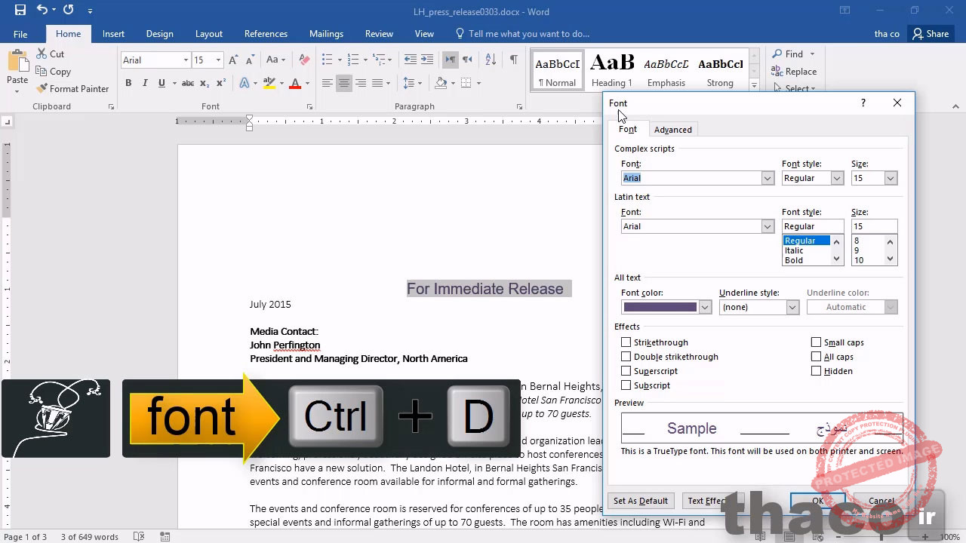Viewport: 966px width, 543px height.
Task: Click the Set As Default button
Action: (640, 501)
